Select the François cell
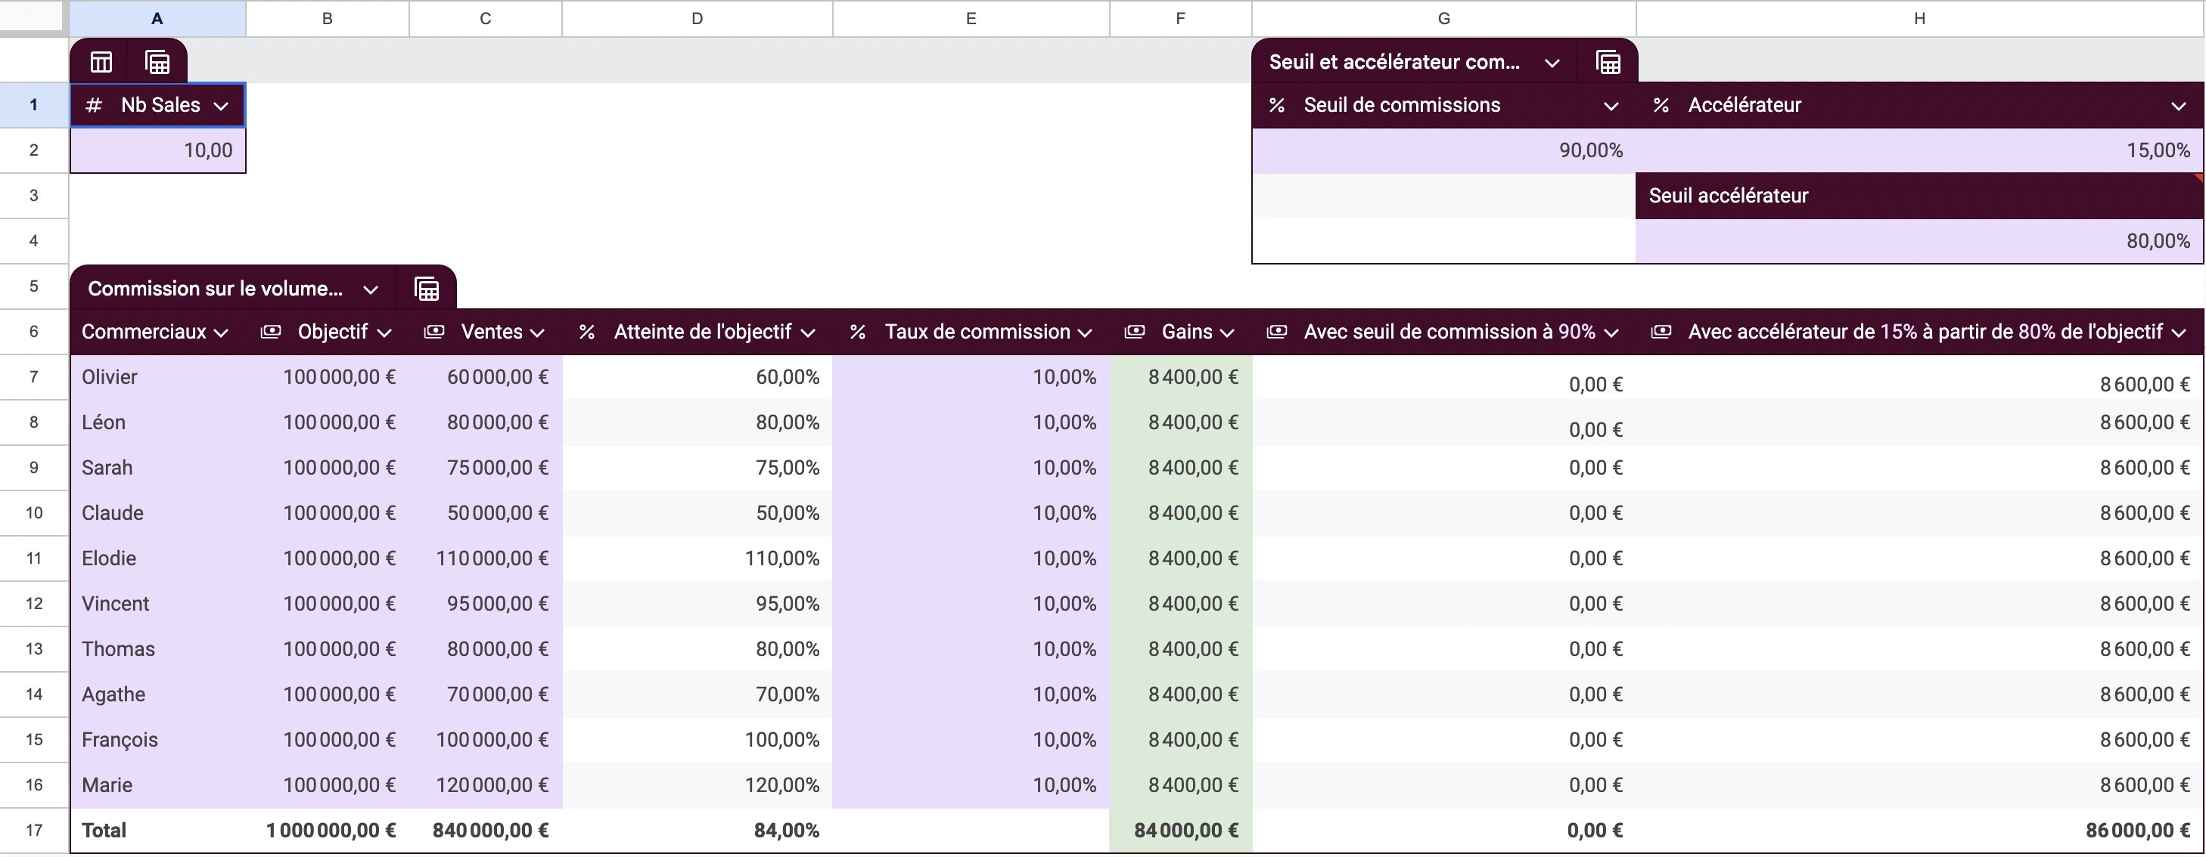This screenshot has height=857, width=2206. coord(157,740)
